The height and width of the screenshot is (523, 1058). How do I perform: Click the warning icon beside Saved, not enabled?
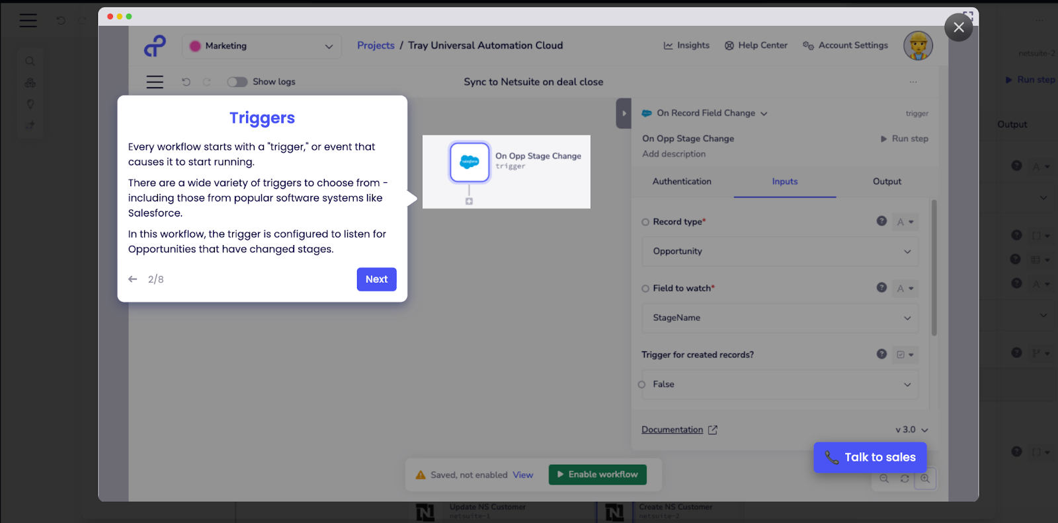[421, 475]
